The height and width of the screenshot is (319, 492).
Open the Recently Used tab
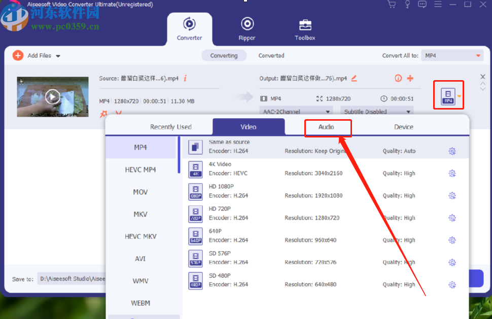(171, 127)
